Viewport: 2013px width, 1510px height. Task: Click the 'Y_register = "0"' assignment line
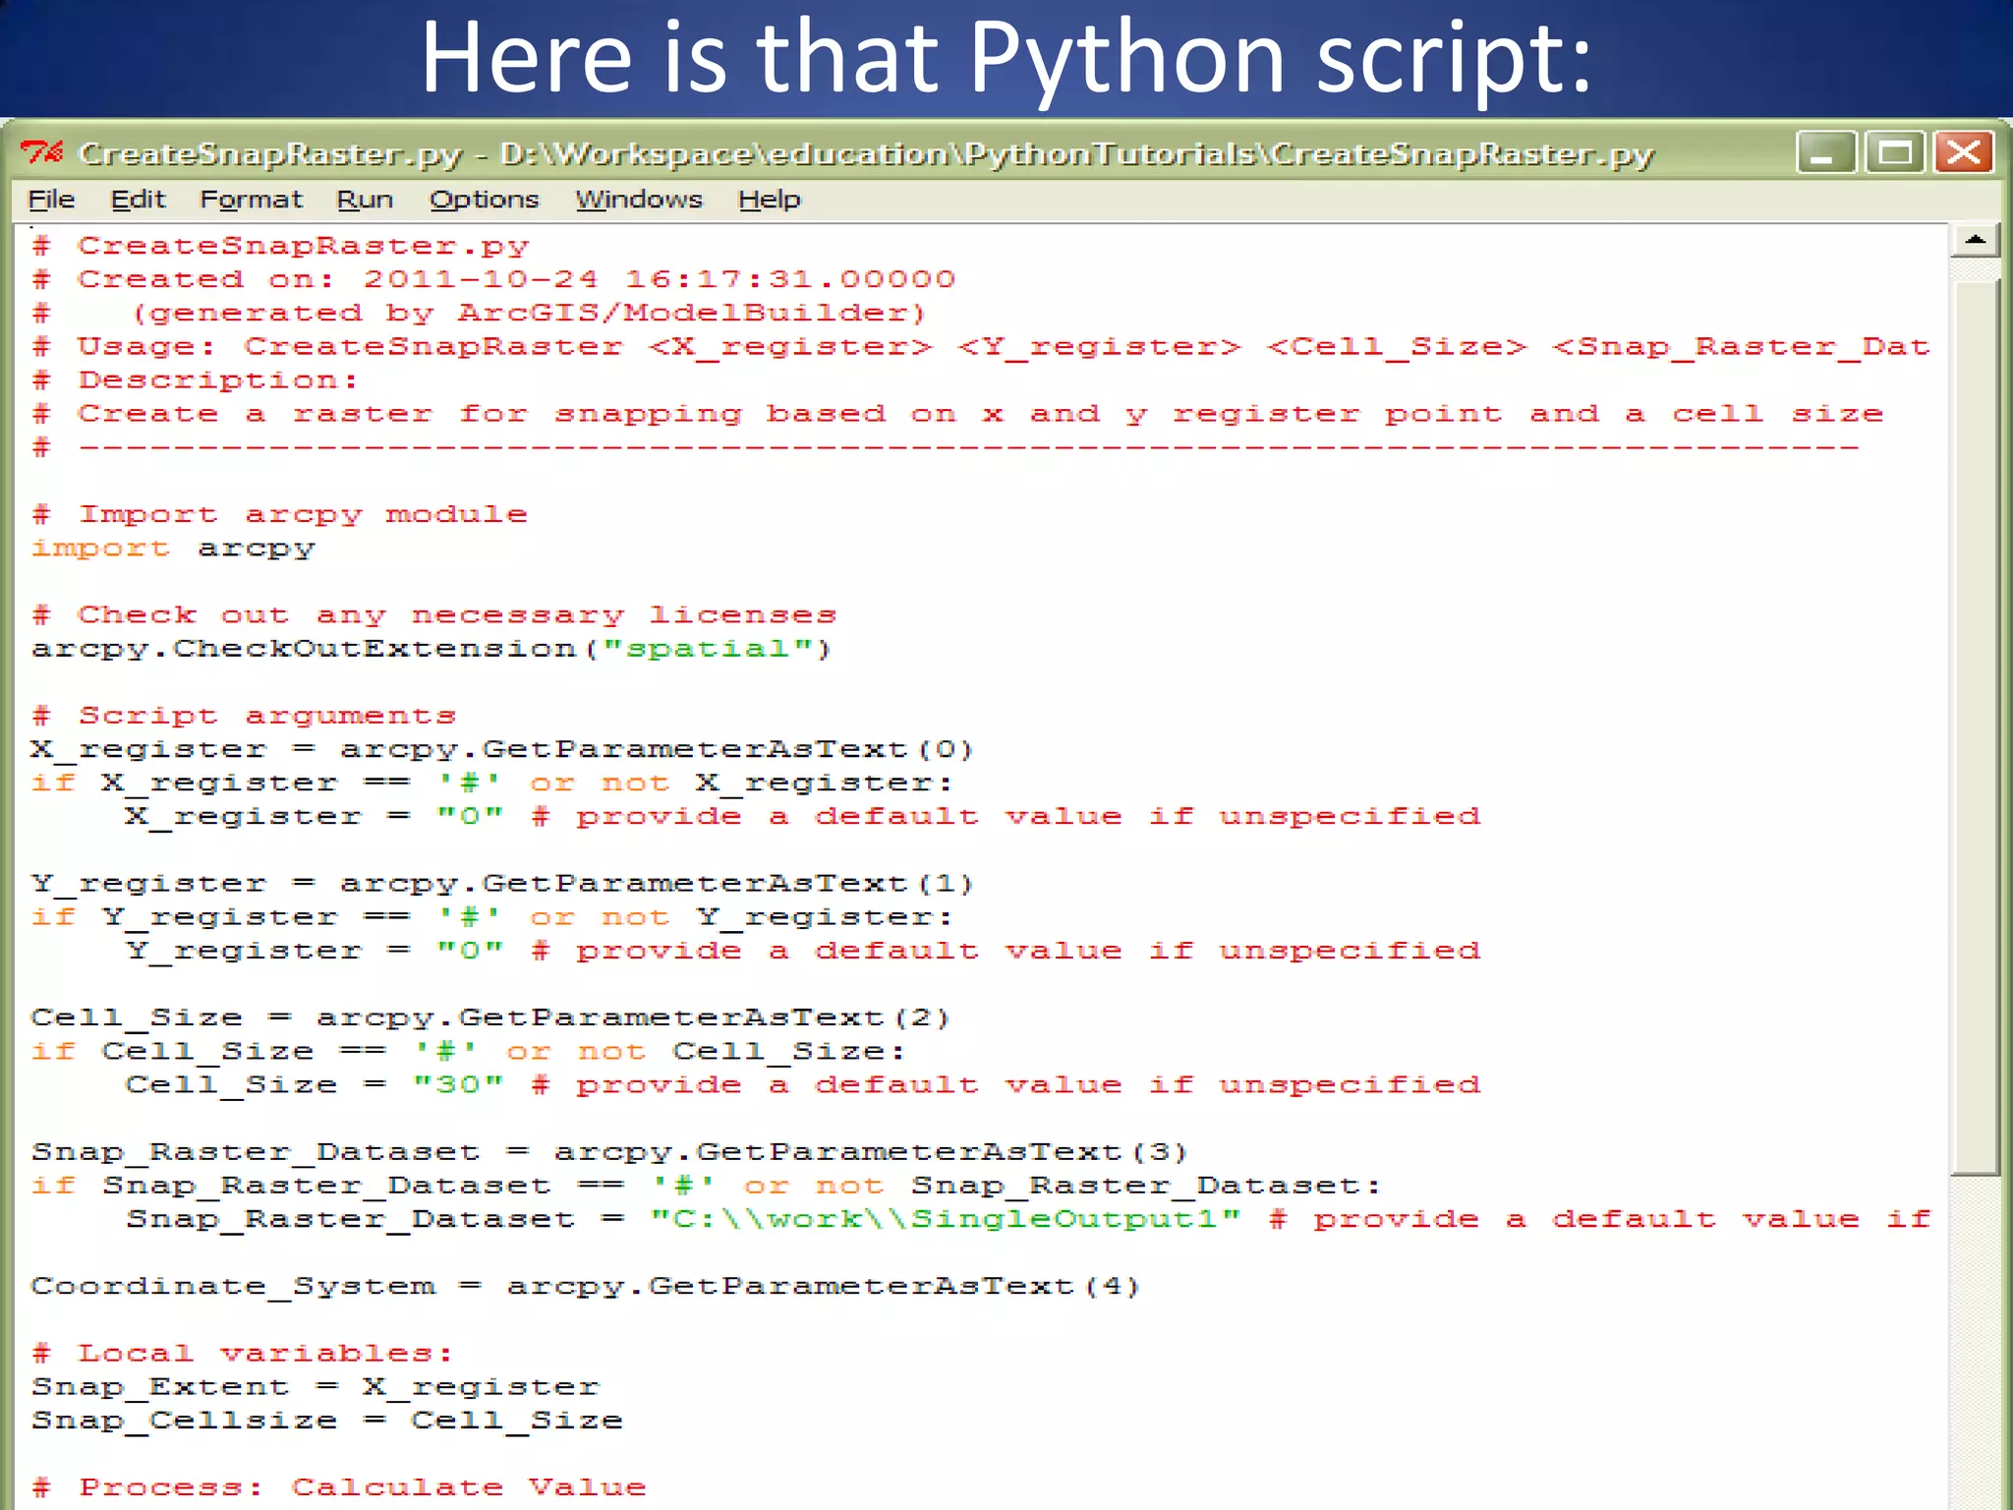point(802,951)
